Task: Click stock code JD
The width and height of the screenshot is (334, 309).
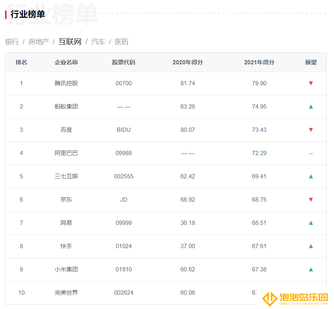Action: 124,200
